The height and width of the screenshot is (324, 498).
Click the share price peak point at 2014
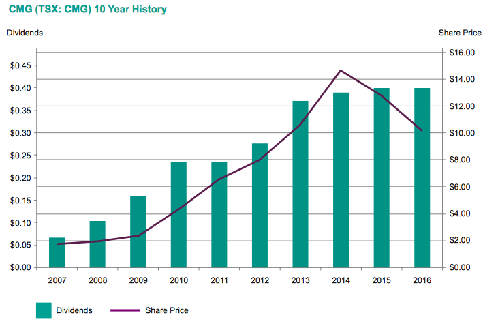(341, 70)
